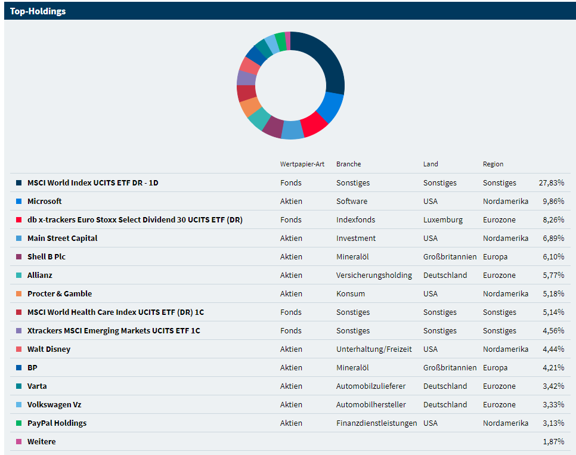This screenshot has height=455, width=576.
Task: Open the Procter & Gamble holding
Action: (60, 293)
